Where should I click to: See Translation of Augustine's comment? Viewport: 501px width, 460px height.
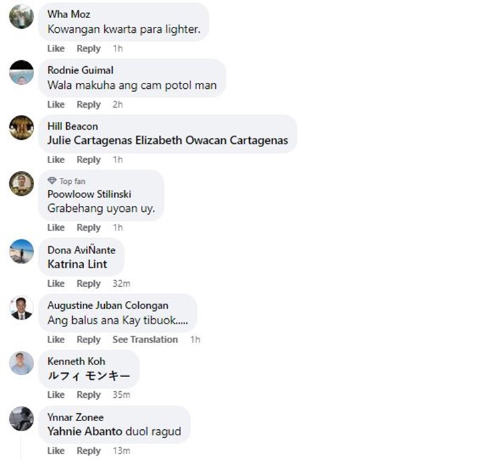point(145,340)
